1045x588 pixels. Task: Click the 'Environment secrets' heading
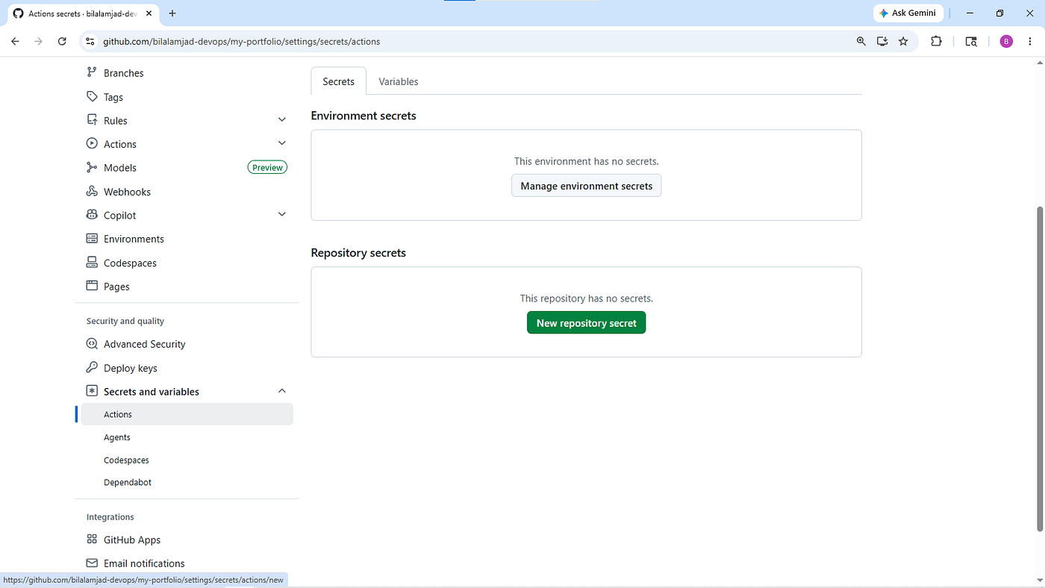[x=364, y=116]
